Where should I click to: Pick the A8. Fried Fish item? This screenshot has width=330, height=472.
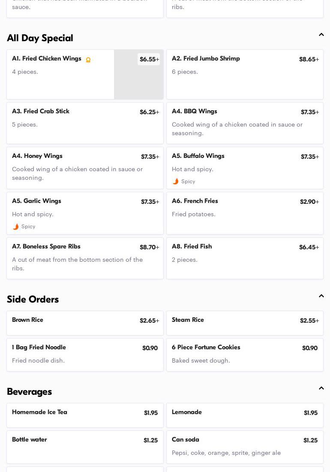[245, 258]
